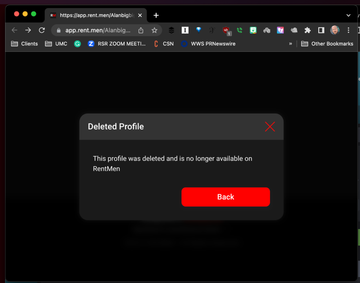Open the Buffer stacked layers extension
The image size is (360, 283).
click(171, 30)
